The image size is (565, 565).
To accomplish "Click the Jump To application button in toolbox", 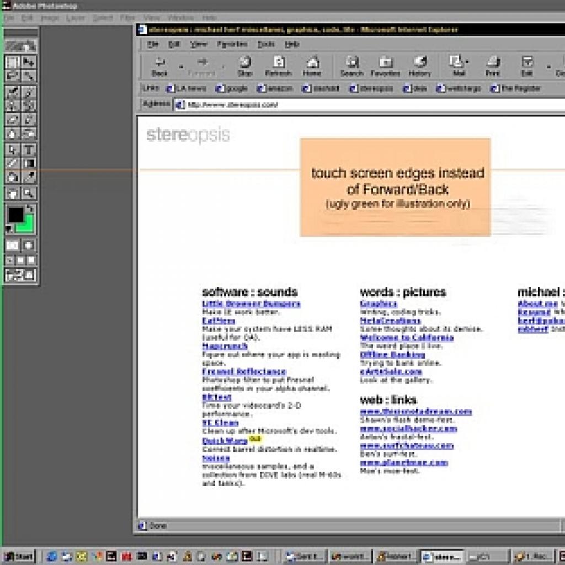I will pos(20,275).
